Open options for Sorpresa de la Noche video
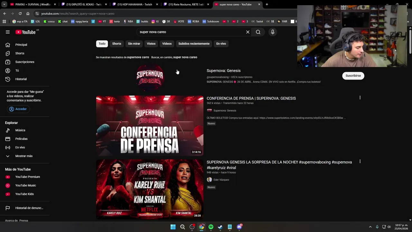The image size is (412, 232). click(x=360, y=161)
